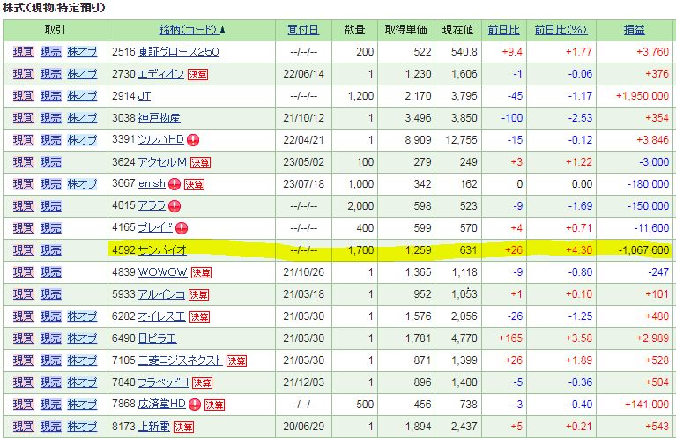Click the 23/07/18 purchase date cell

pos(303,184)
